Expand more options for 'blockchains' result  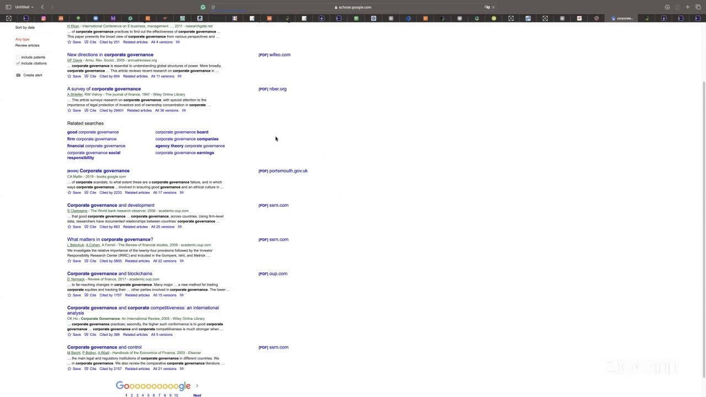point(181,295)
